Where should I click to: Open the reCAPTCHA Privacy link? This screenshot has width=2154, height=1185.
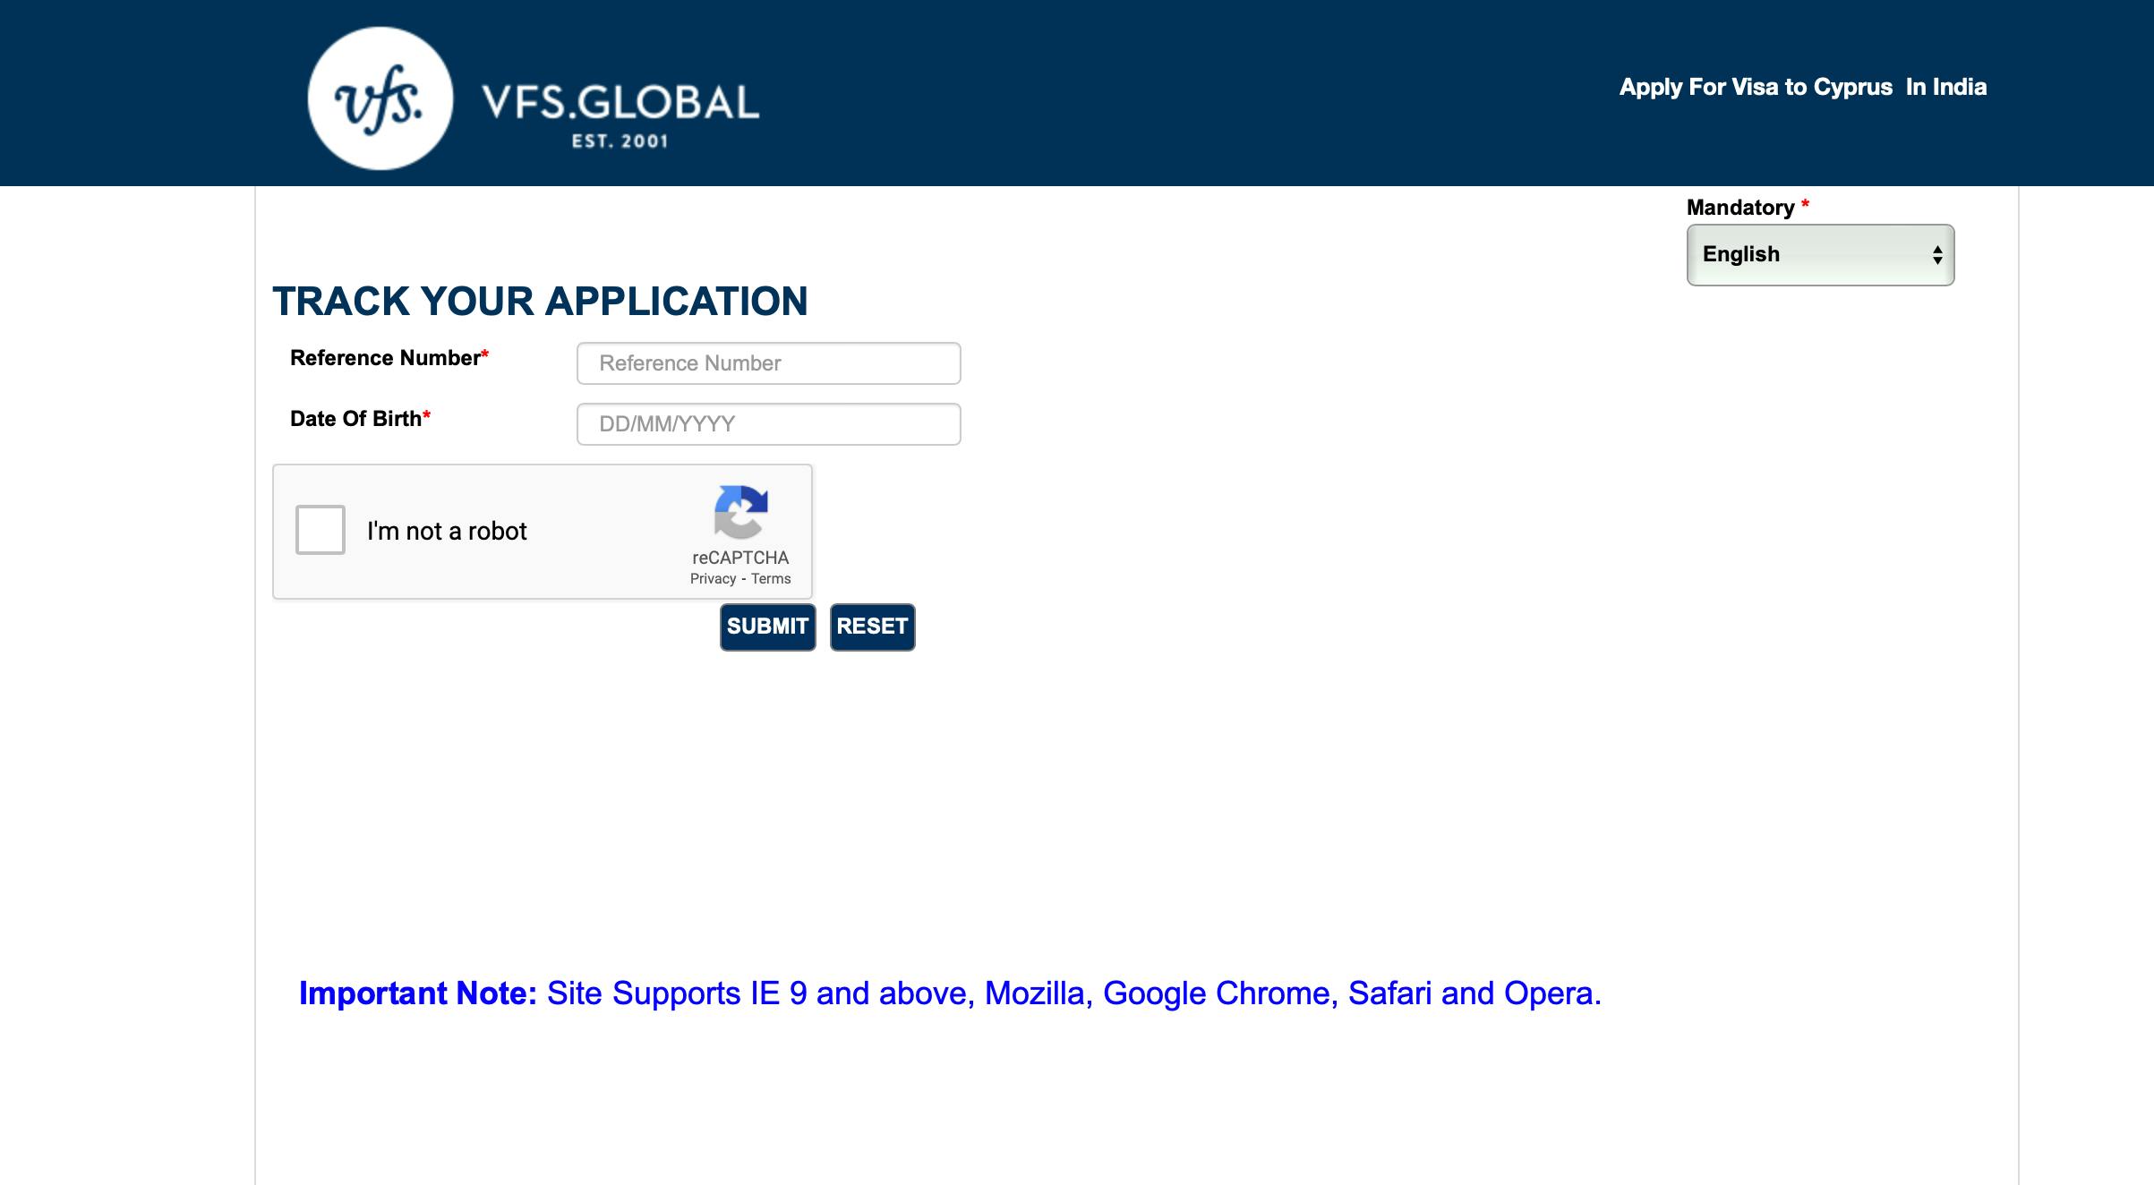[x=713, y=579]
